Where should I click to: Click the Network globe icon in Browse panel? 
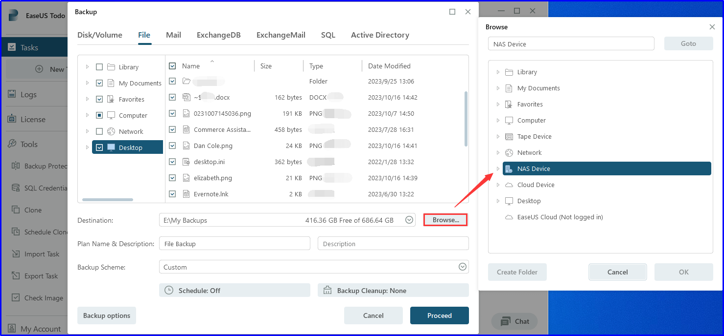[509, 153]
